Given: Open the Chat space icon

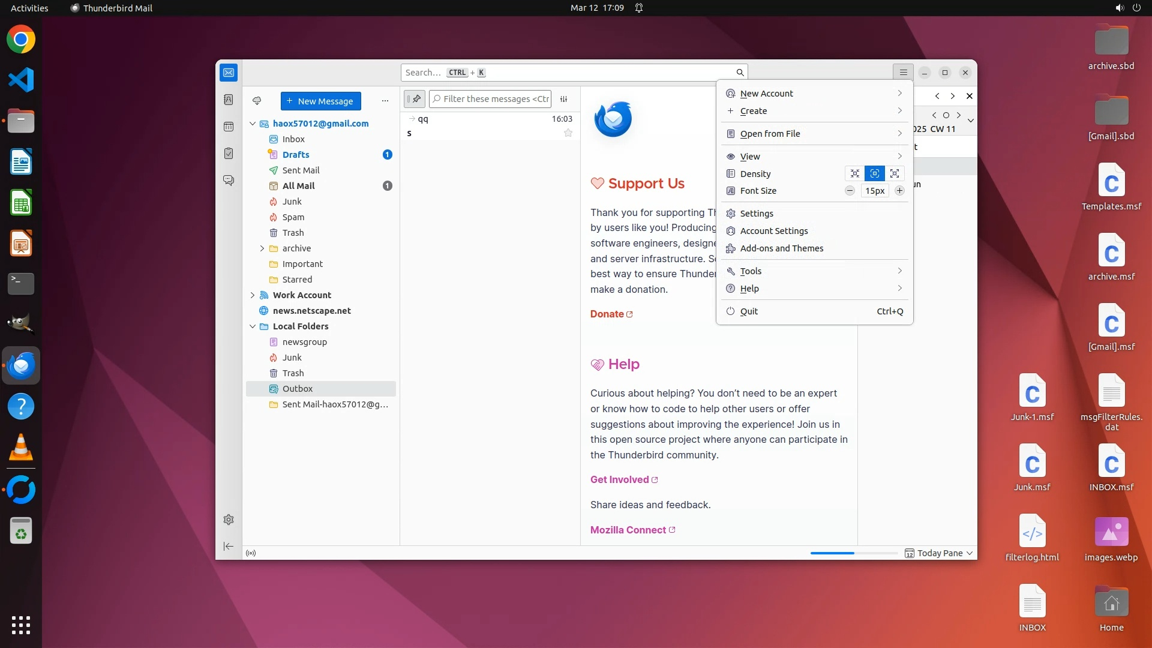Looking at the screenshot, I should pyautogui.click(x=229, y=180).
